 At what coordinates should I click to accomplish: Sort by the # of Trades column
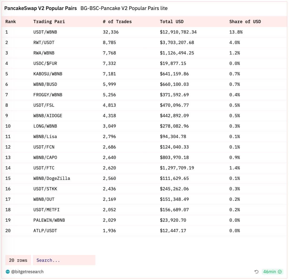pos(117,22)
